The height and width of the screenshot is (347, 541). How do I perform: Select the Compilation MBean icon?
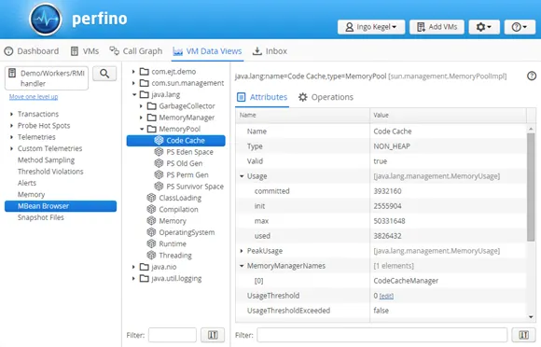tap(151, 209)
